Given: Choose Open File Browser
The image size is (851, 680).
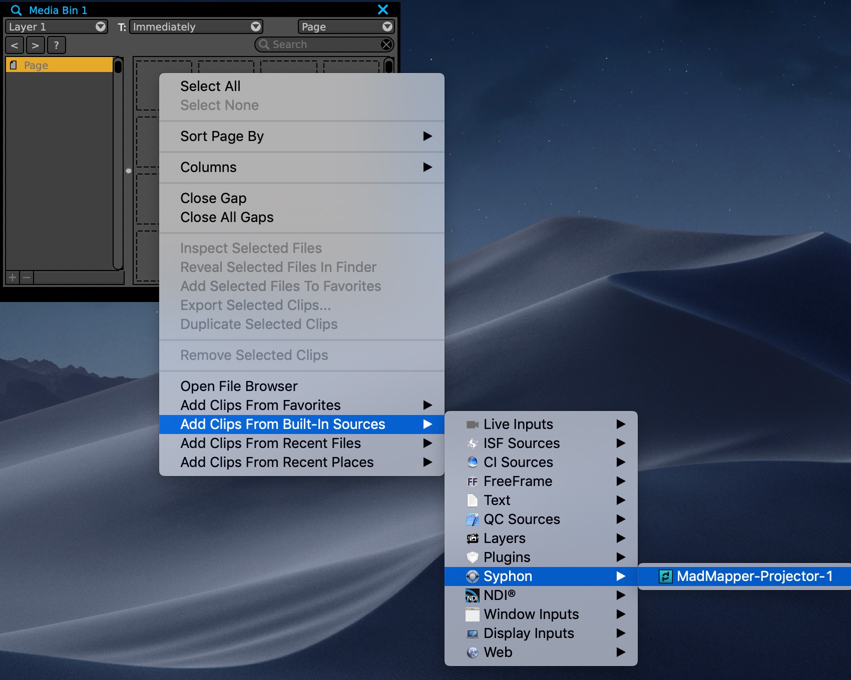Looking at the screenshot, I should [239, 386].
